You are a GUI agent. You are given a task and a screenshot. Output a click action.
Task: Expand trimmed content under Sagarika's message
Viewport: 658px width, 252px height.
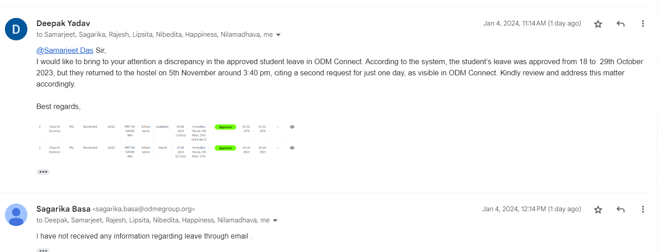[43, 250]
